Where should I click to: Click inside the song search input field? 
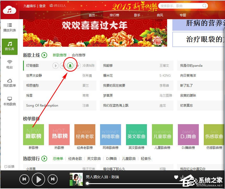point(178,6)
